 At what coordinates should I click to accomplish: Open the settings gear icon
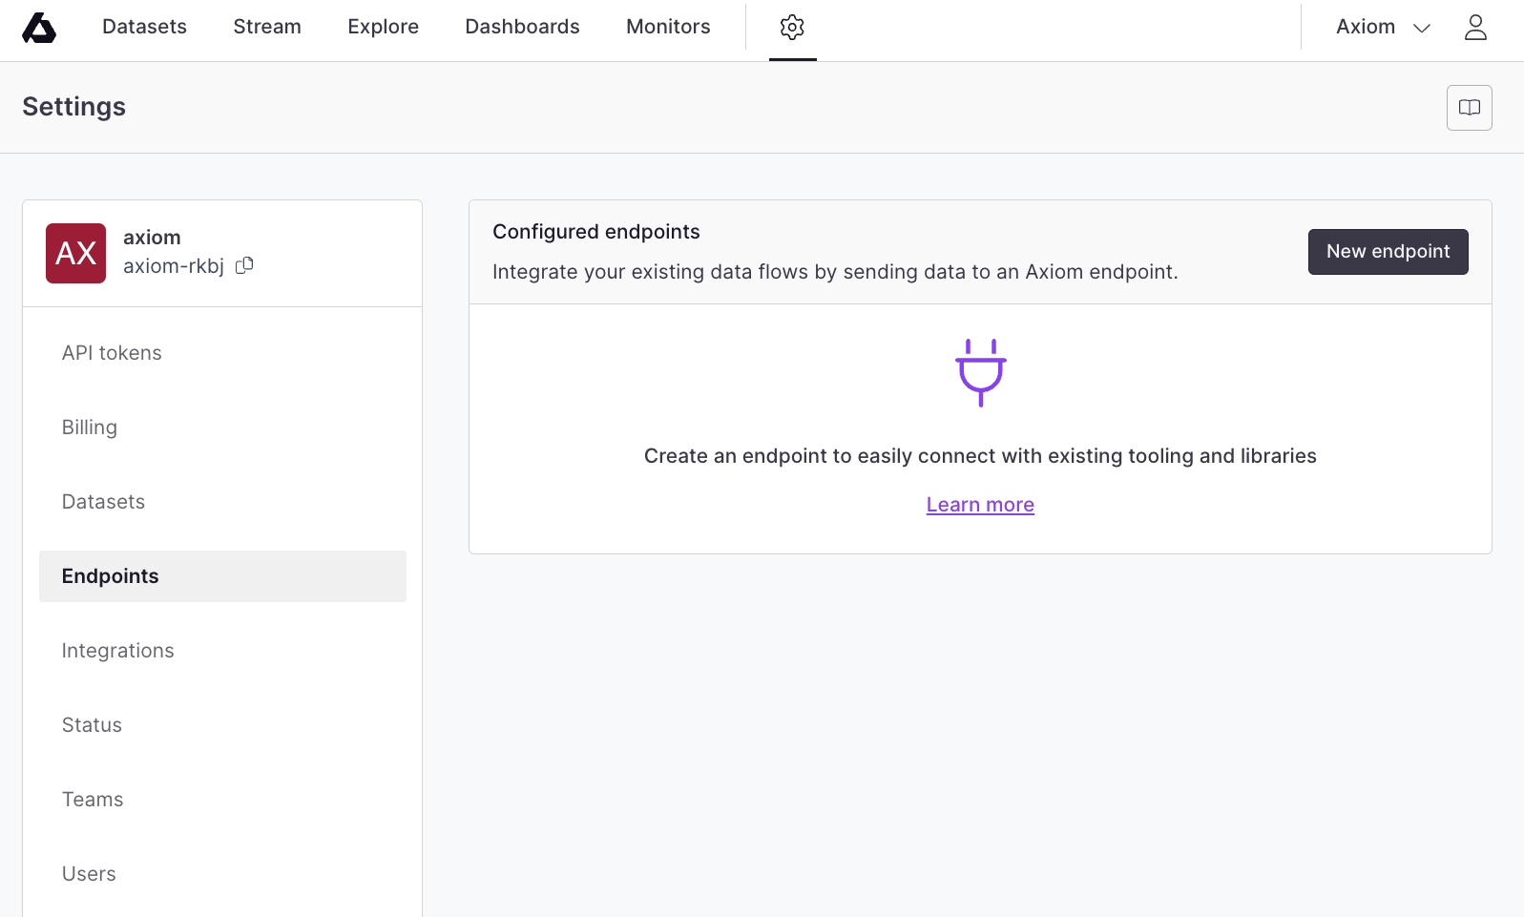click(x=792, y=28)
